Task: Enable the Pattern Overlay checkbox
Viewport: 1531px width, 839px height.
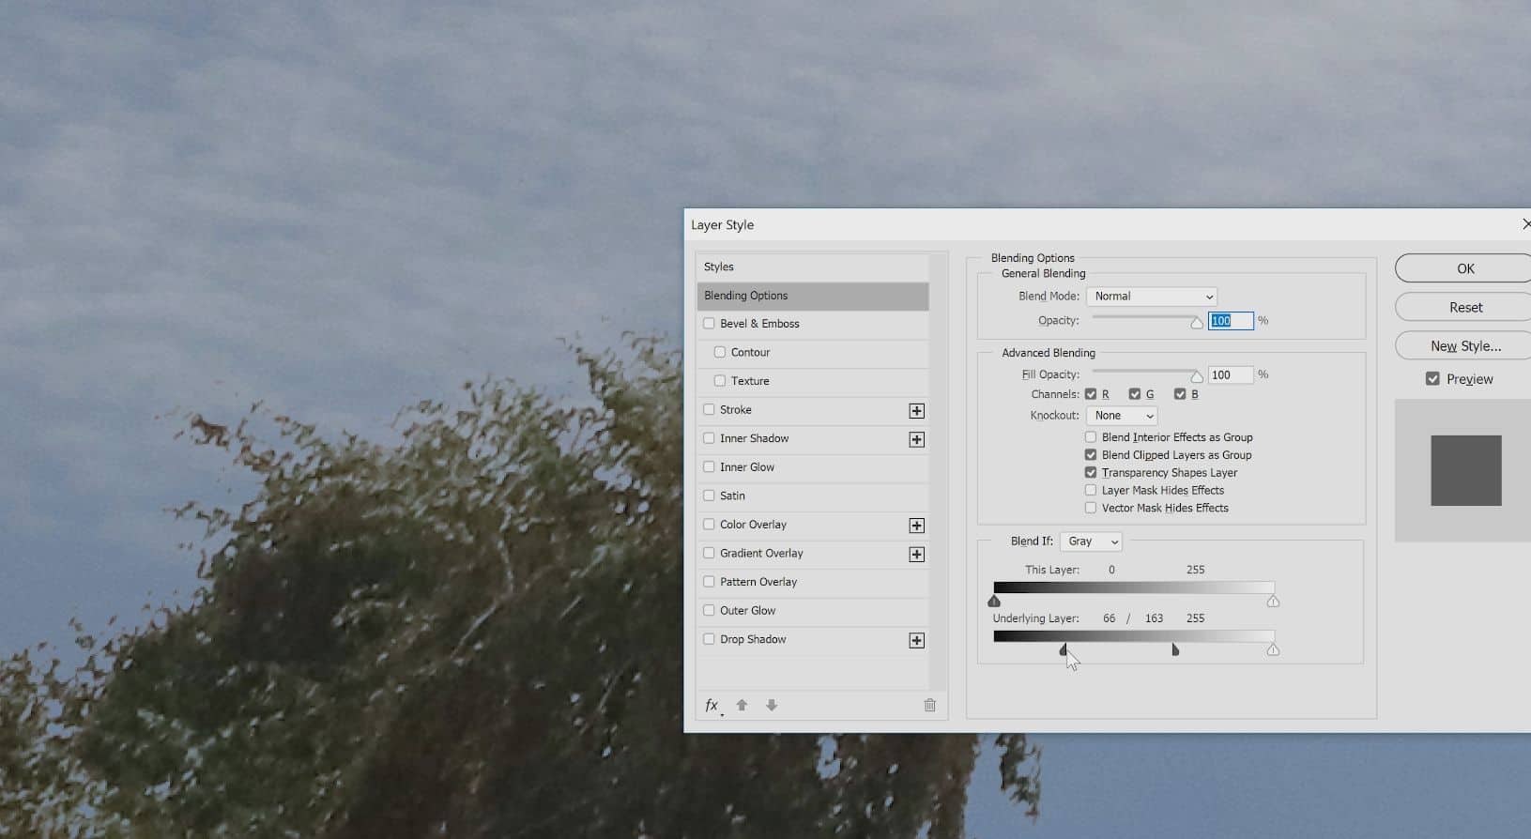Action: point(709,582)
